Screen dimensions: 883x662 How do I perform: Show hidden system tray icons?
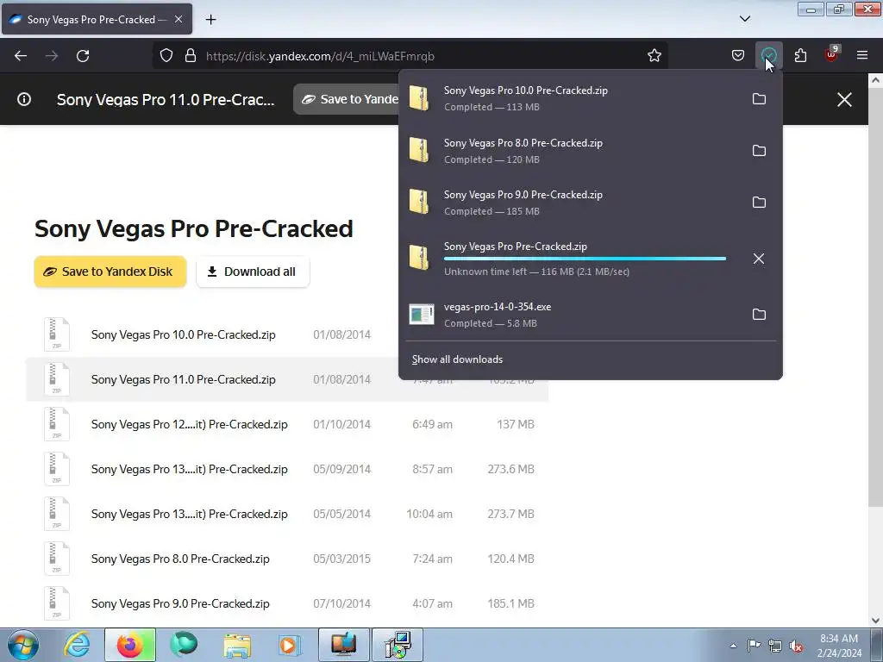pyautogui.click(x=733, y=646)
